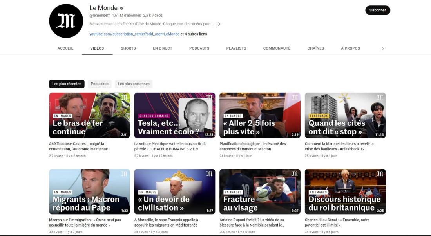
Task: Click the '@lemondefr' channel handle
Action: click(100, 16)
